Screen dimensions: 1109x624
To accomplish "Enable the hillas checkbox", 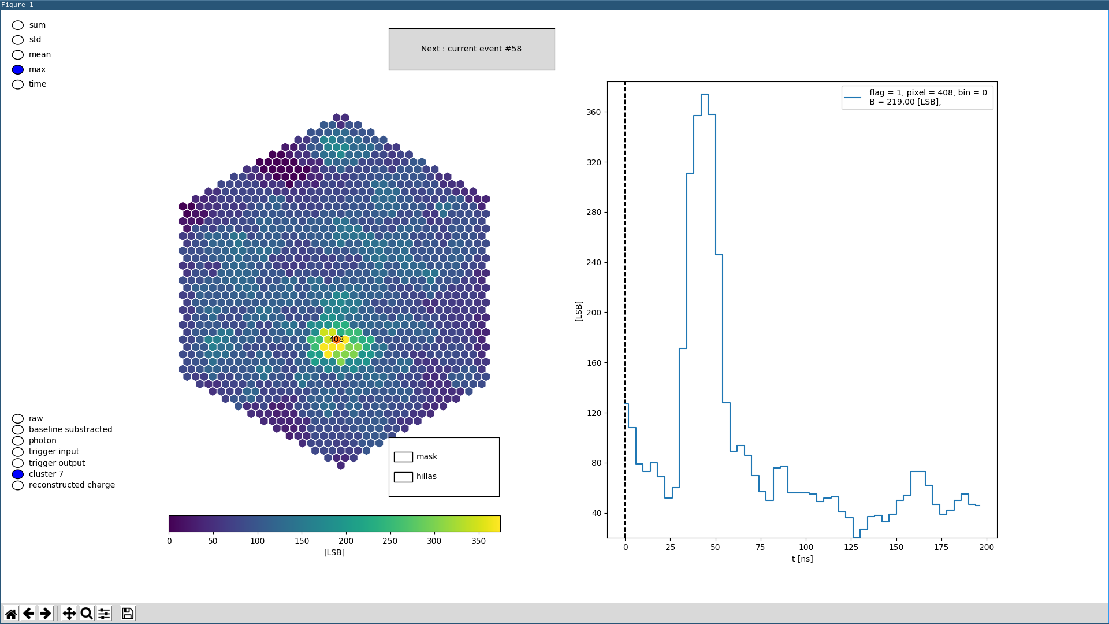I will [x=403, y=477].
